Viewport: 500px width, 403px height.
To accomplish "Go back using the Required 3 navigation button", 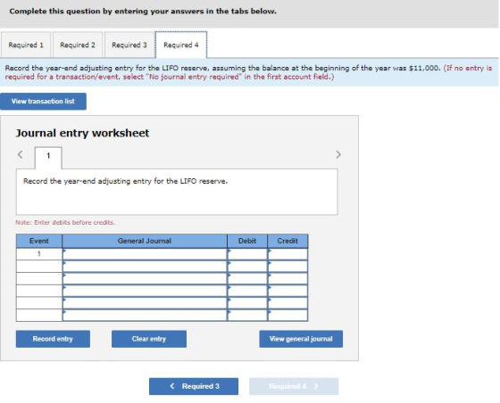I will [x=194, y=386].
